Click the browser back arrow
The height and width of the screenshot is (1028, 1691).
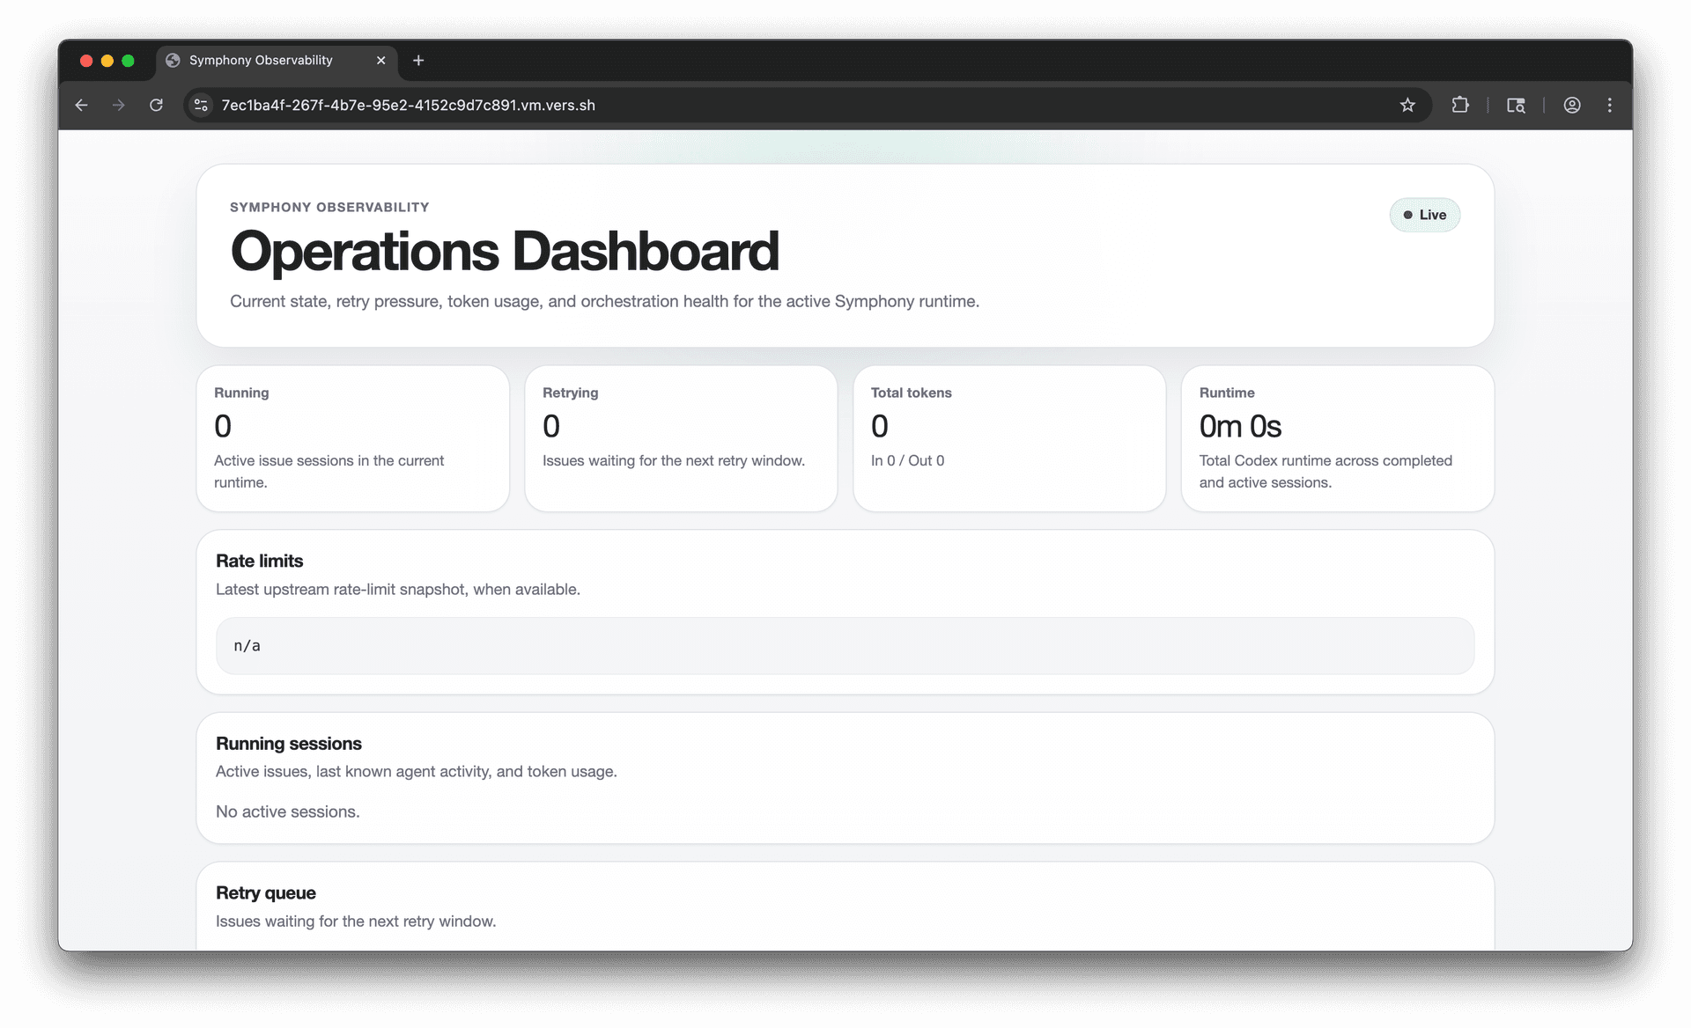coord(81,105)
